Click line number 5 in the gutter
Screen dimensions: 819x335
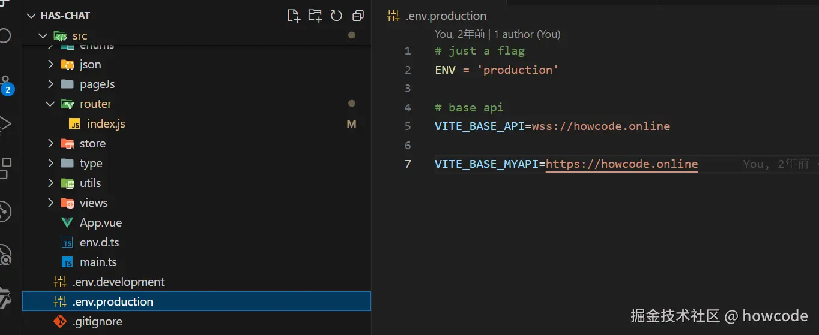pyautogui.click(x=408, y=126)
